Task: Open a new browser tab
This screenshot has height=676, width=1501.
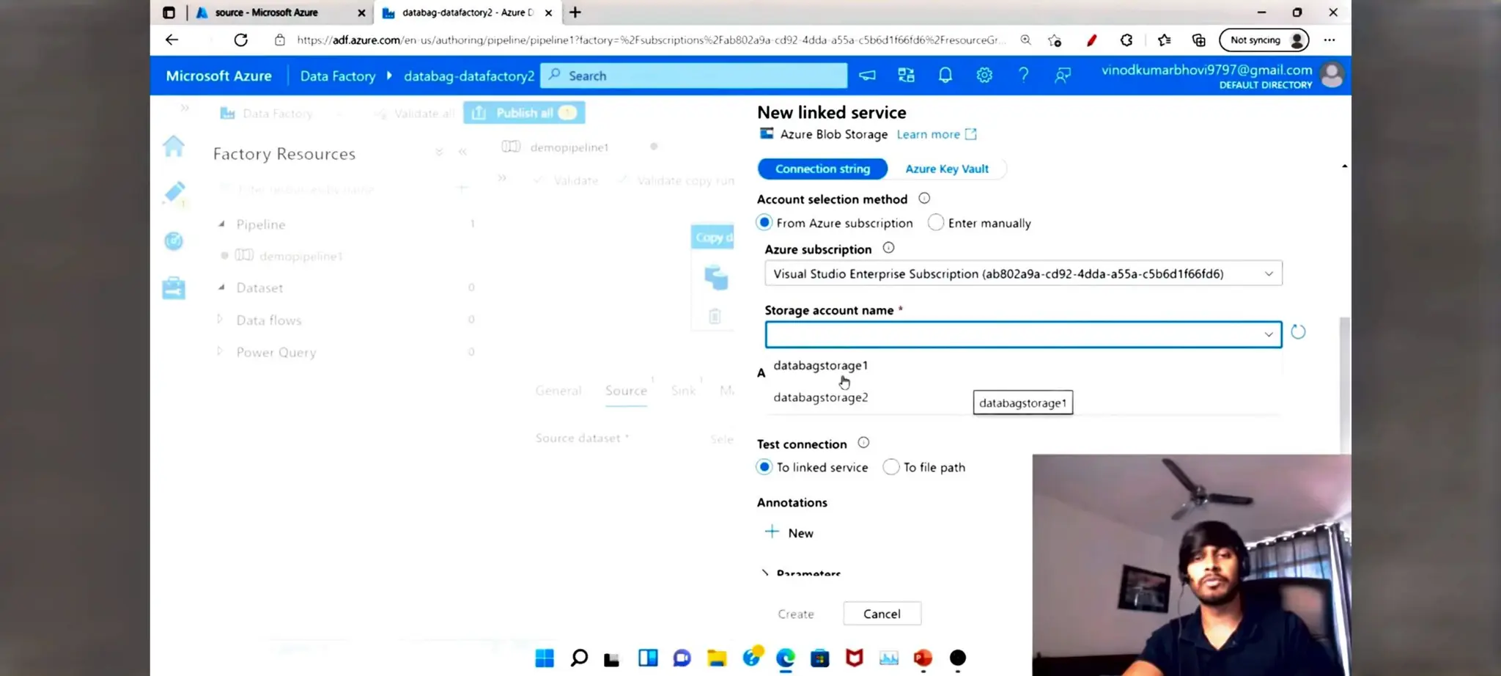Action: [x=575, y=12]
